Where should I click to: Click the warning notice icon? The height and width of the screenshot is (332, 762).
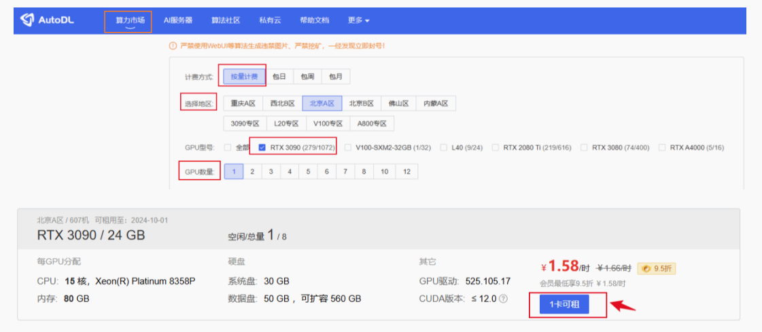[x=173, y=45]
